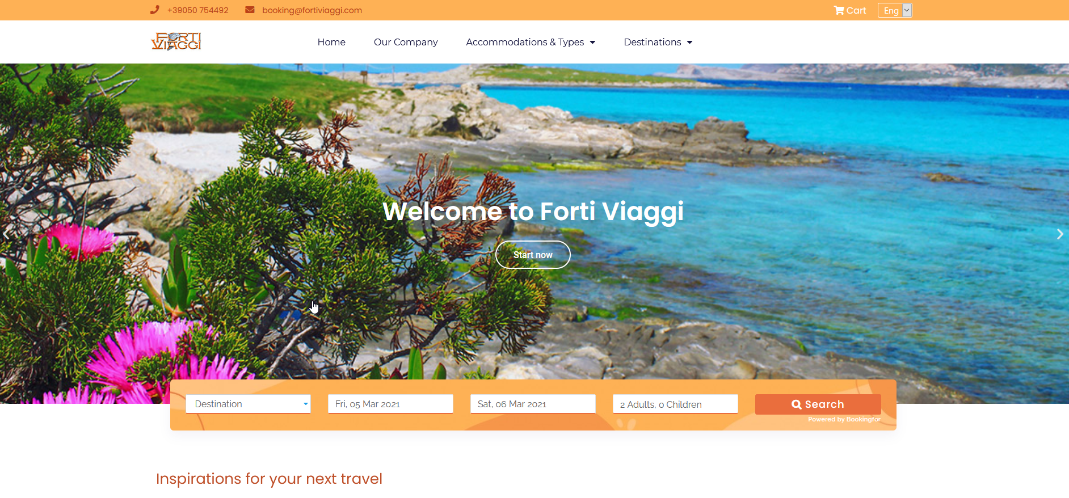Click the magnifier icon on the Search button
1069x498 pixels.
pyautogui.click(x=797, y=404)
